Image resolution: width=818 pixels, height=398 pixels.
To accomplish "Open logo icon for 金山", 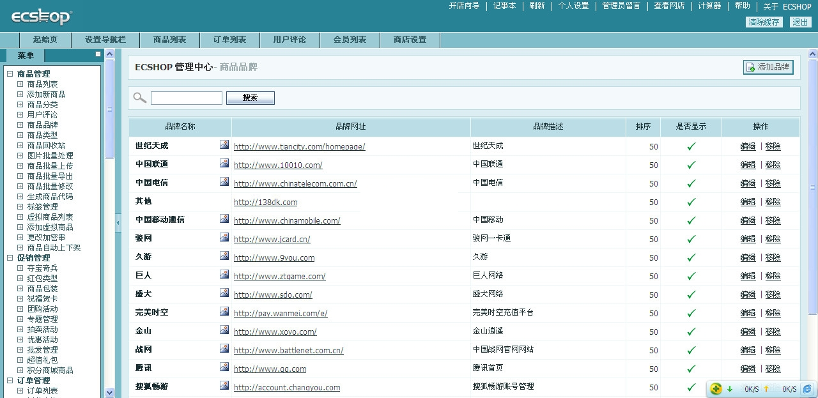I will [x=224, y=330].
